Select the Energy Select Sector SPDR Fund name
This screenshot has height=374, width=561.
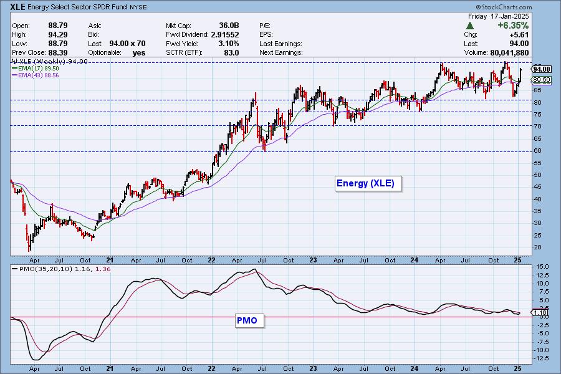78,7
